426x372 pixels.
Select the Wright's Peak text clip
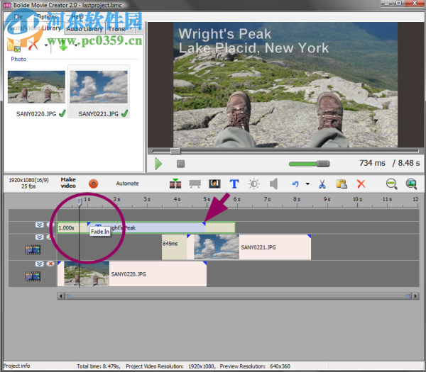click(x=147, y=227)
